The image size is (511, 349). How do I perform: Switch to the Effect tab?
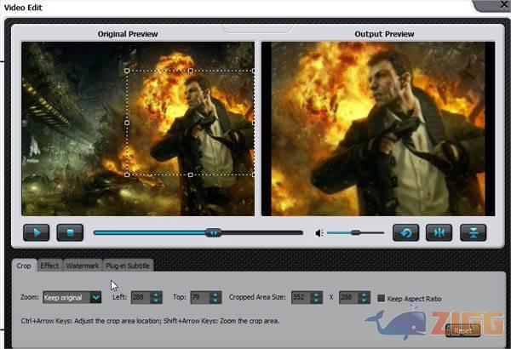(49, 266)
